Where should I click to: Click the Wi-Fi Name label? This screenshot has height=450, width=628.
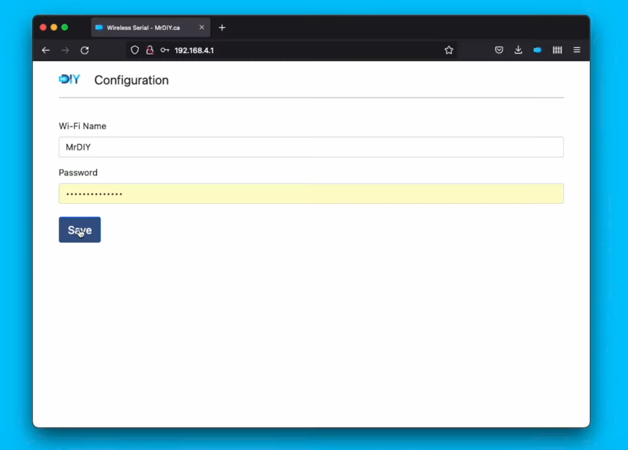[x=83, y=126]
